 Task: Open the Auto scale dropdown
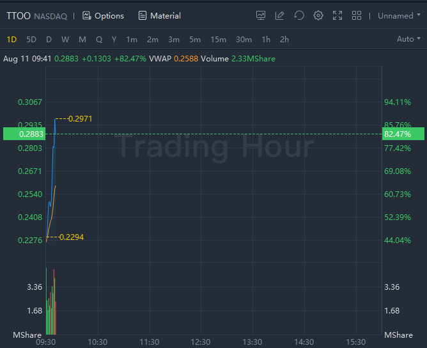click(x=408, y=39)
